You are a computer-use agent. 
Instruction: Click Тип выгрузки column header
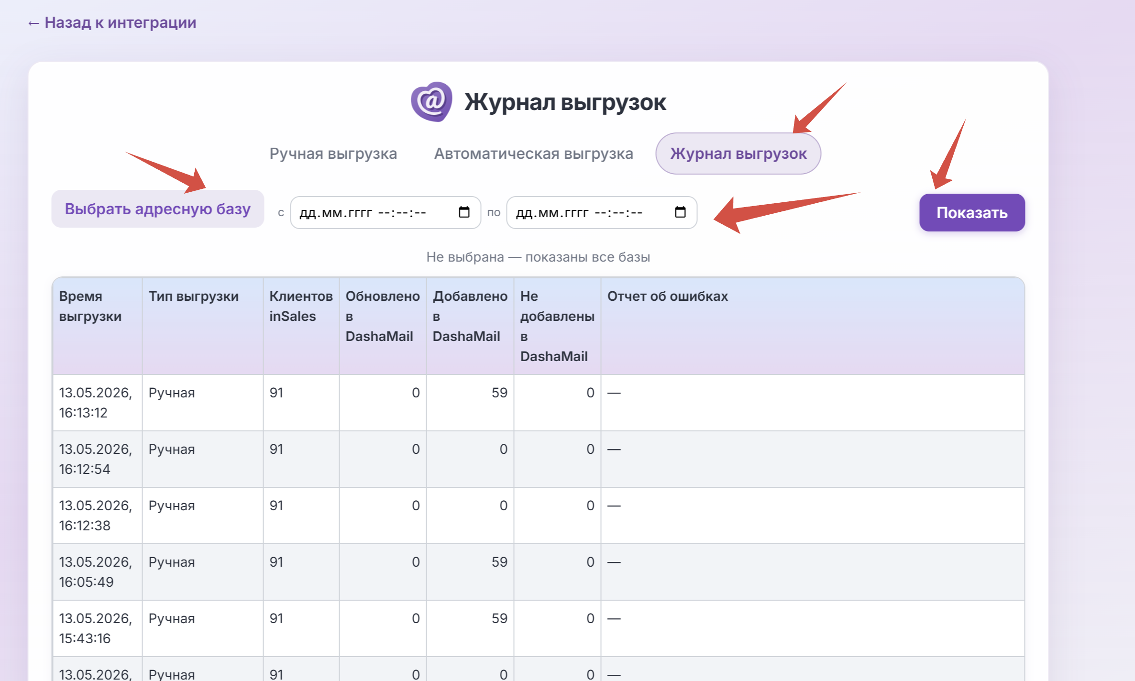coord(202,326)
